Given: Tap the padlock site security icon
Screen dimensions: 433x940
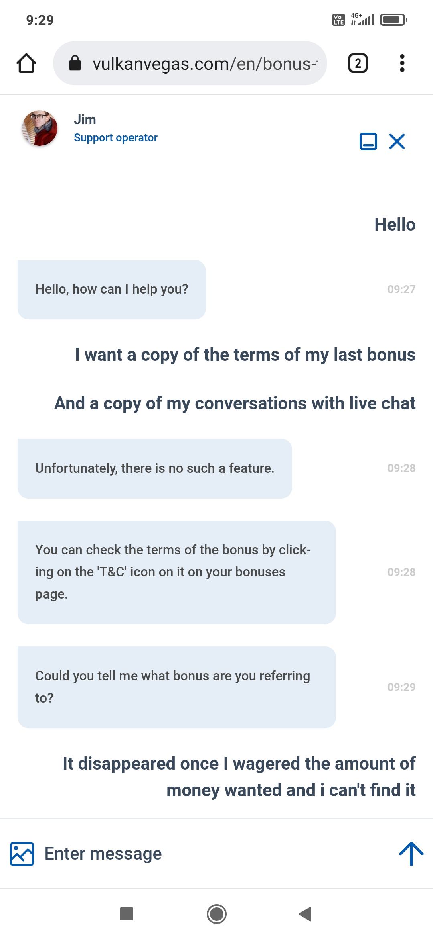Looking at the screenshot, I should (x=75, y=63).
